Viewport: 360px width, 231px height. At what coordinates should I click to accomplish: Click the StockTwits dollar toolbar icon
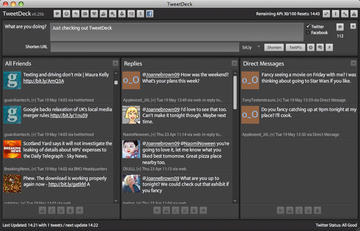(140, 14)
